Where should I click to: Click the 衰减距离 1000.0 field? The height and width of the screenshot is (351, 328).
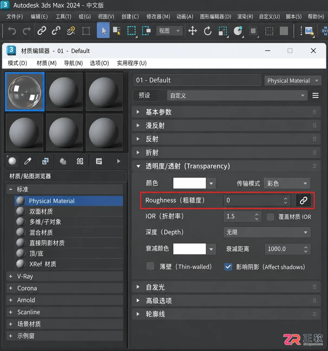click(288, 249)
